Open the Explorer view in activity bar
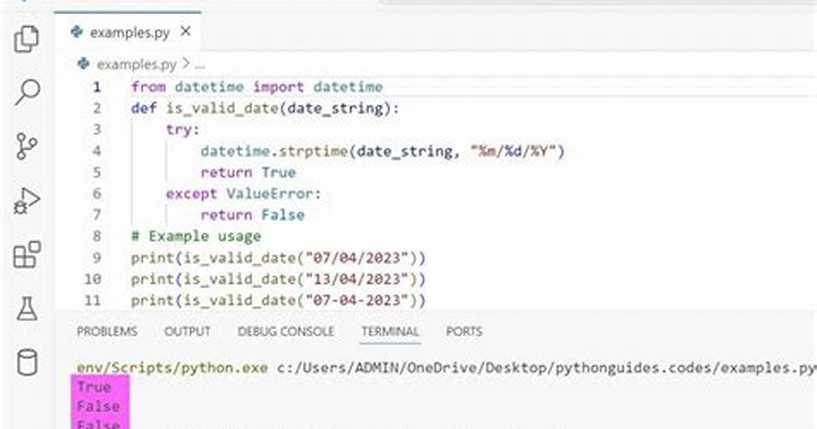The image size is (817, 429). (x=27, y=38)
